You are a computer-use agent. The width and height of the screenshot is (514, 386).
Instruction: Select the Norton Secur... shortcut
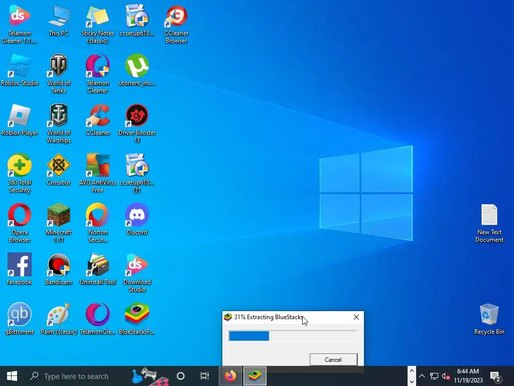click(x=98, y=223)
